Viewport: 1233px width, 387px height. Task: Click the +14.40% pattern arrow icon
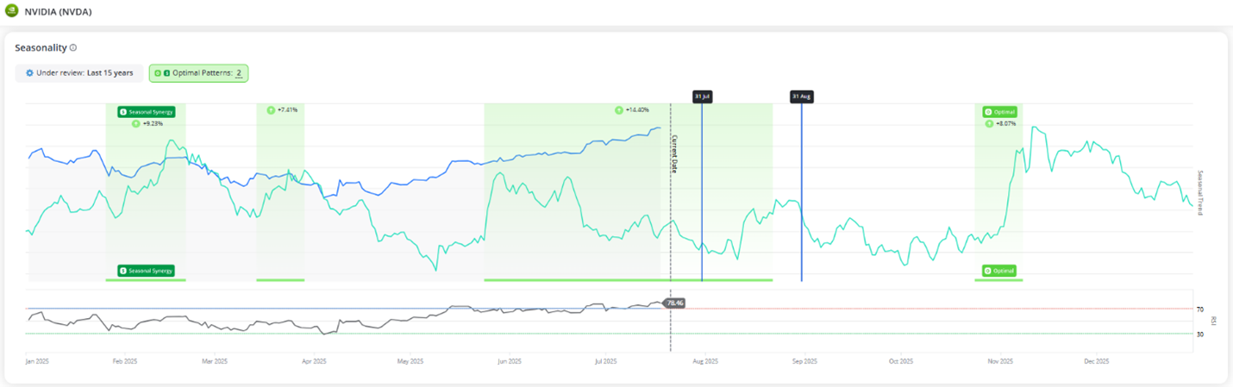[618, 110]
